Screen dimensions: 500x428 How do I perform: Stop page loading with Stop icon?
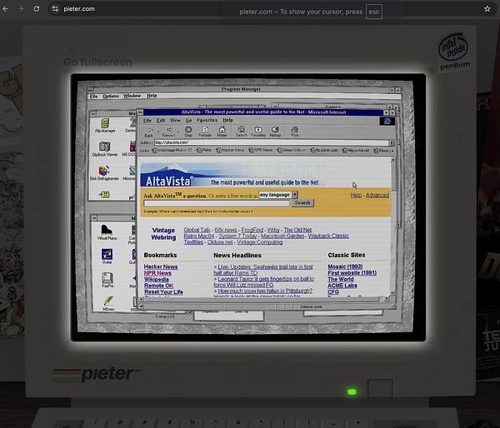(x=188, y=132)
